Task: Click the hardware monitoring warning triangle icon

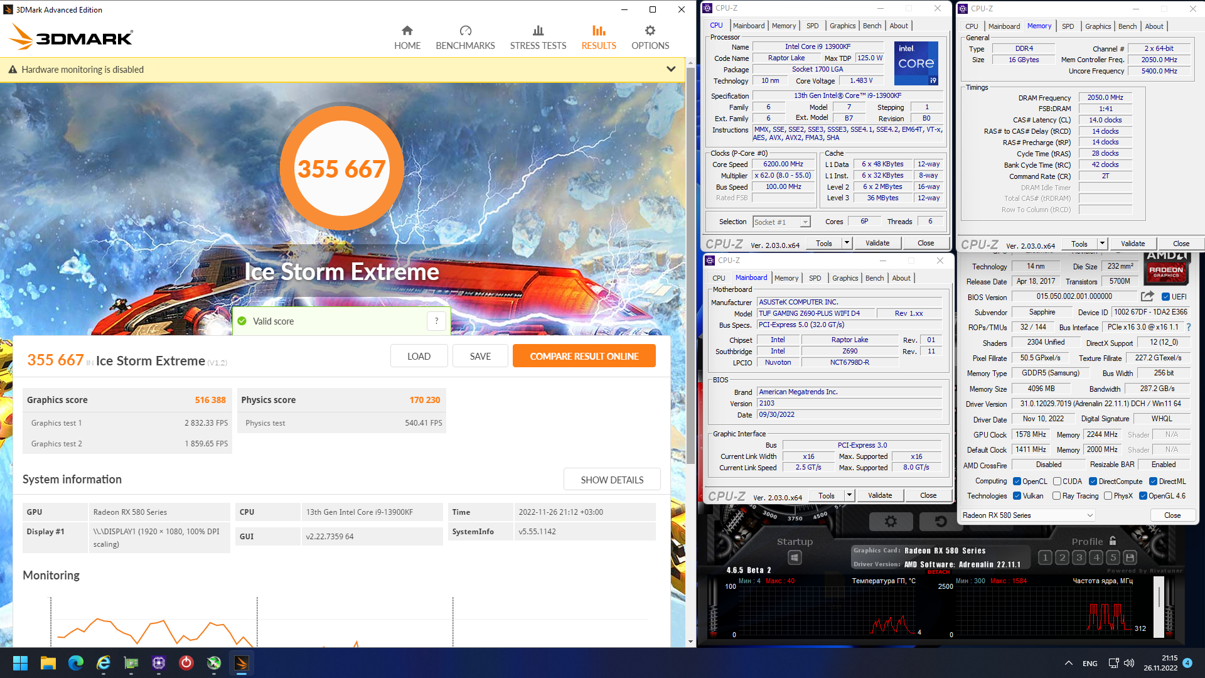Action: tap(13, 70)
